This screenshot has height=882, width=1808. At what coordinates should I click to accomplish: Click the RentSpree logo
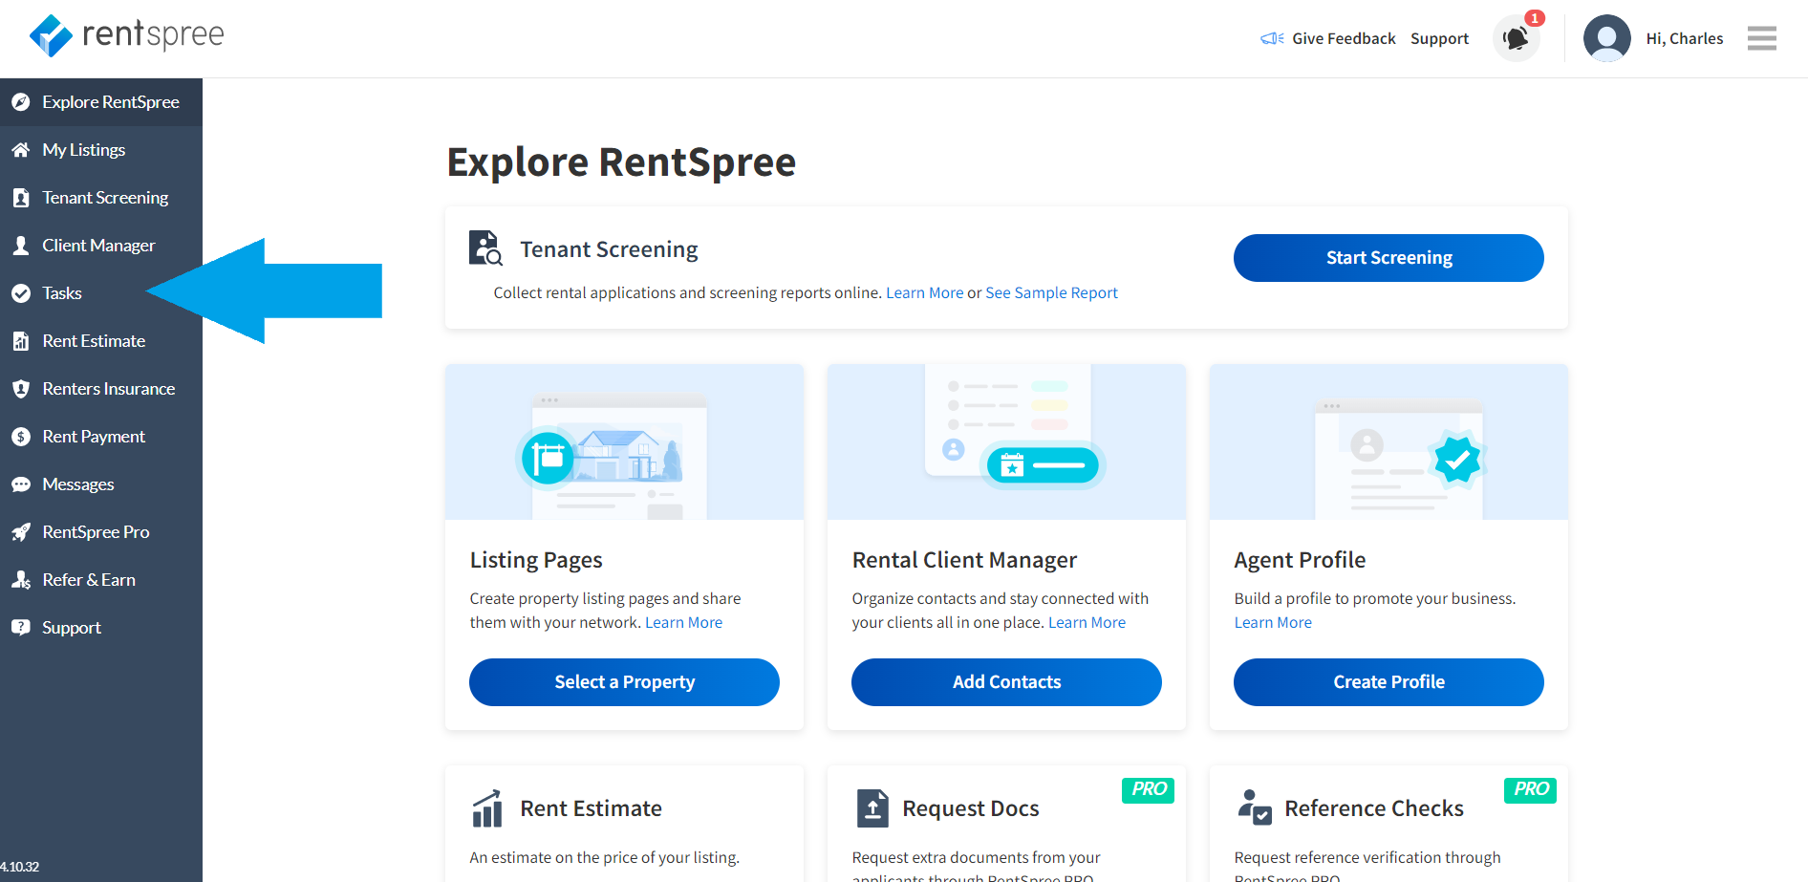(x=126, y=35)
